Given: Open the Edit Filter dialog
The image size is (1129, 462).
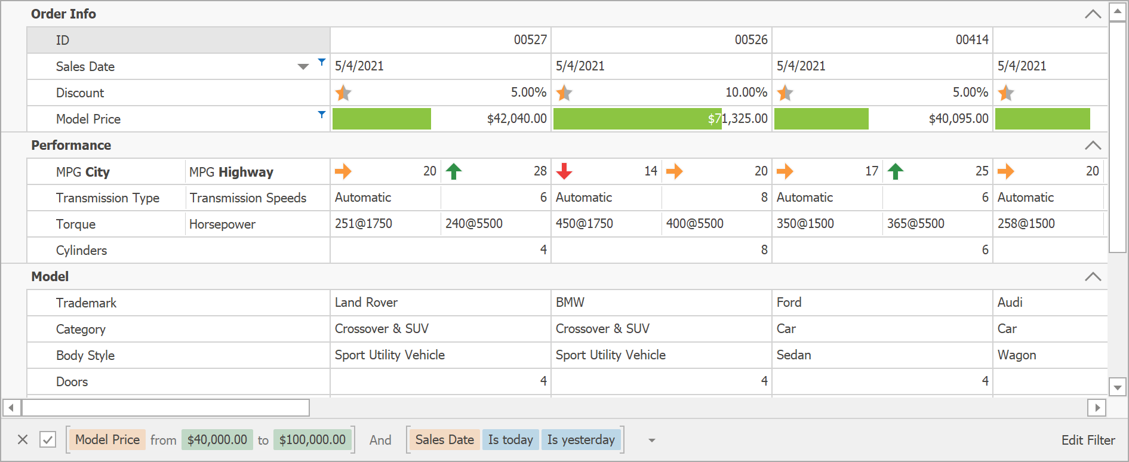Looking at the screenshot, I should [x=1088, y=440].
